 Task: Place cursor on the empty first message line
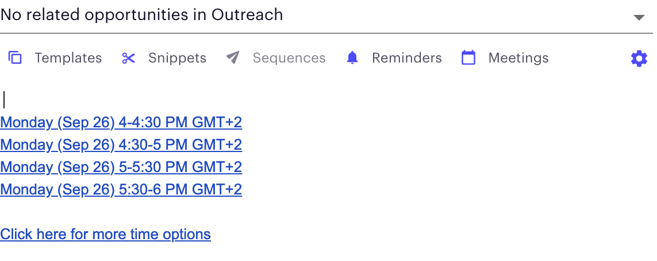point(168,100)
